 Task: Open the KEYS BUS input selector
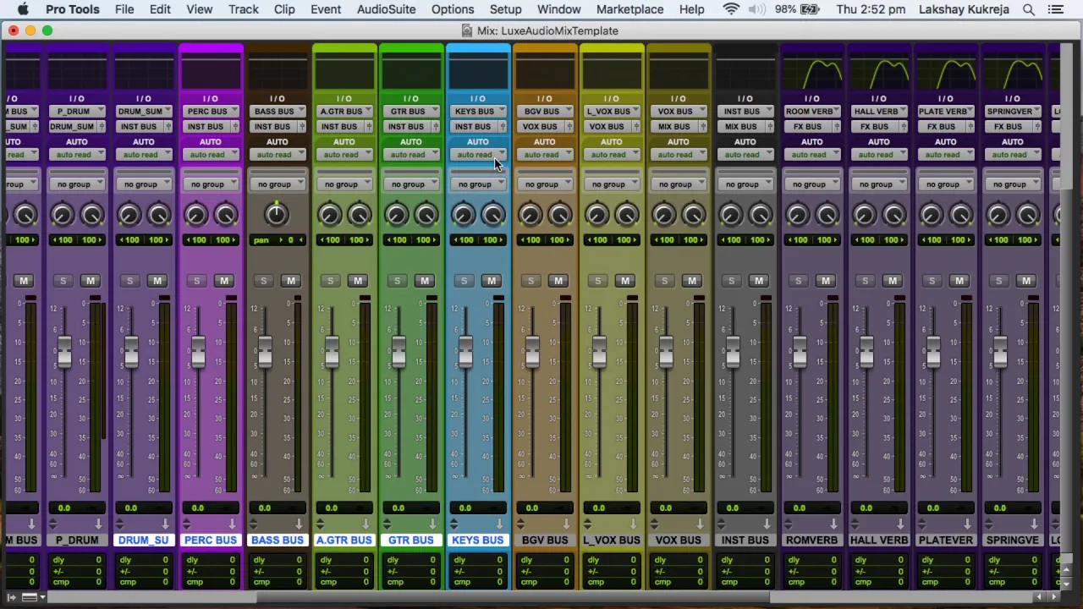(x=477, y=112)
